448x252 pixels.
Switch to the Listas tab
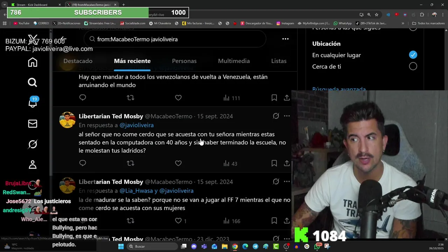coord(279,61)
